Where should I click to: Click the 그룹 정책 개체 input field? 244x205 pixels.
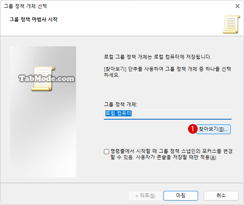(x=167, y=114)
